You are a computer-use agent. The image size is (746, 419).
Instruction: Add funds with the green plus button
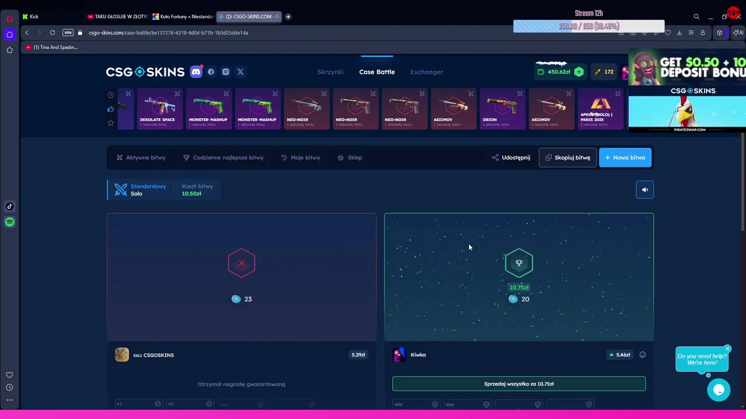[579, 72]
